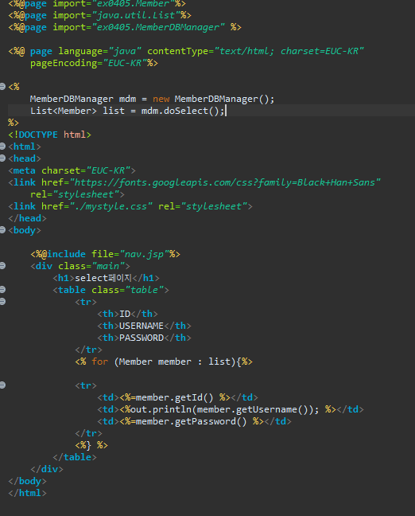This screenshot has height=516, width=415.
Task: Click 'pageEncoding' attribute text
Action: 64,63
